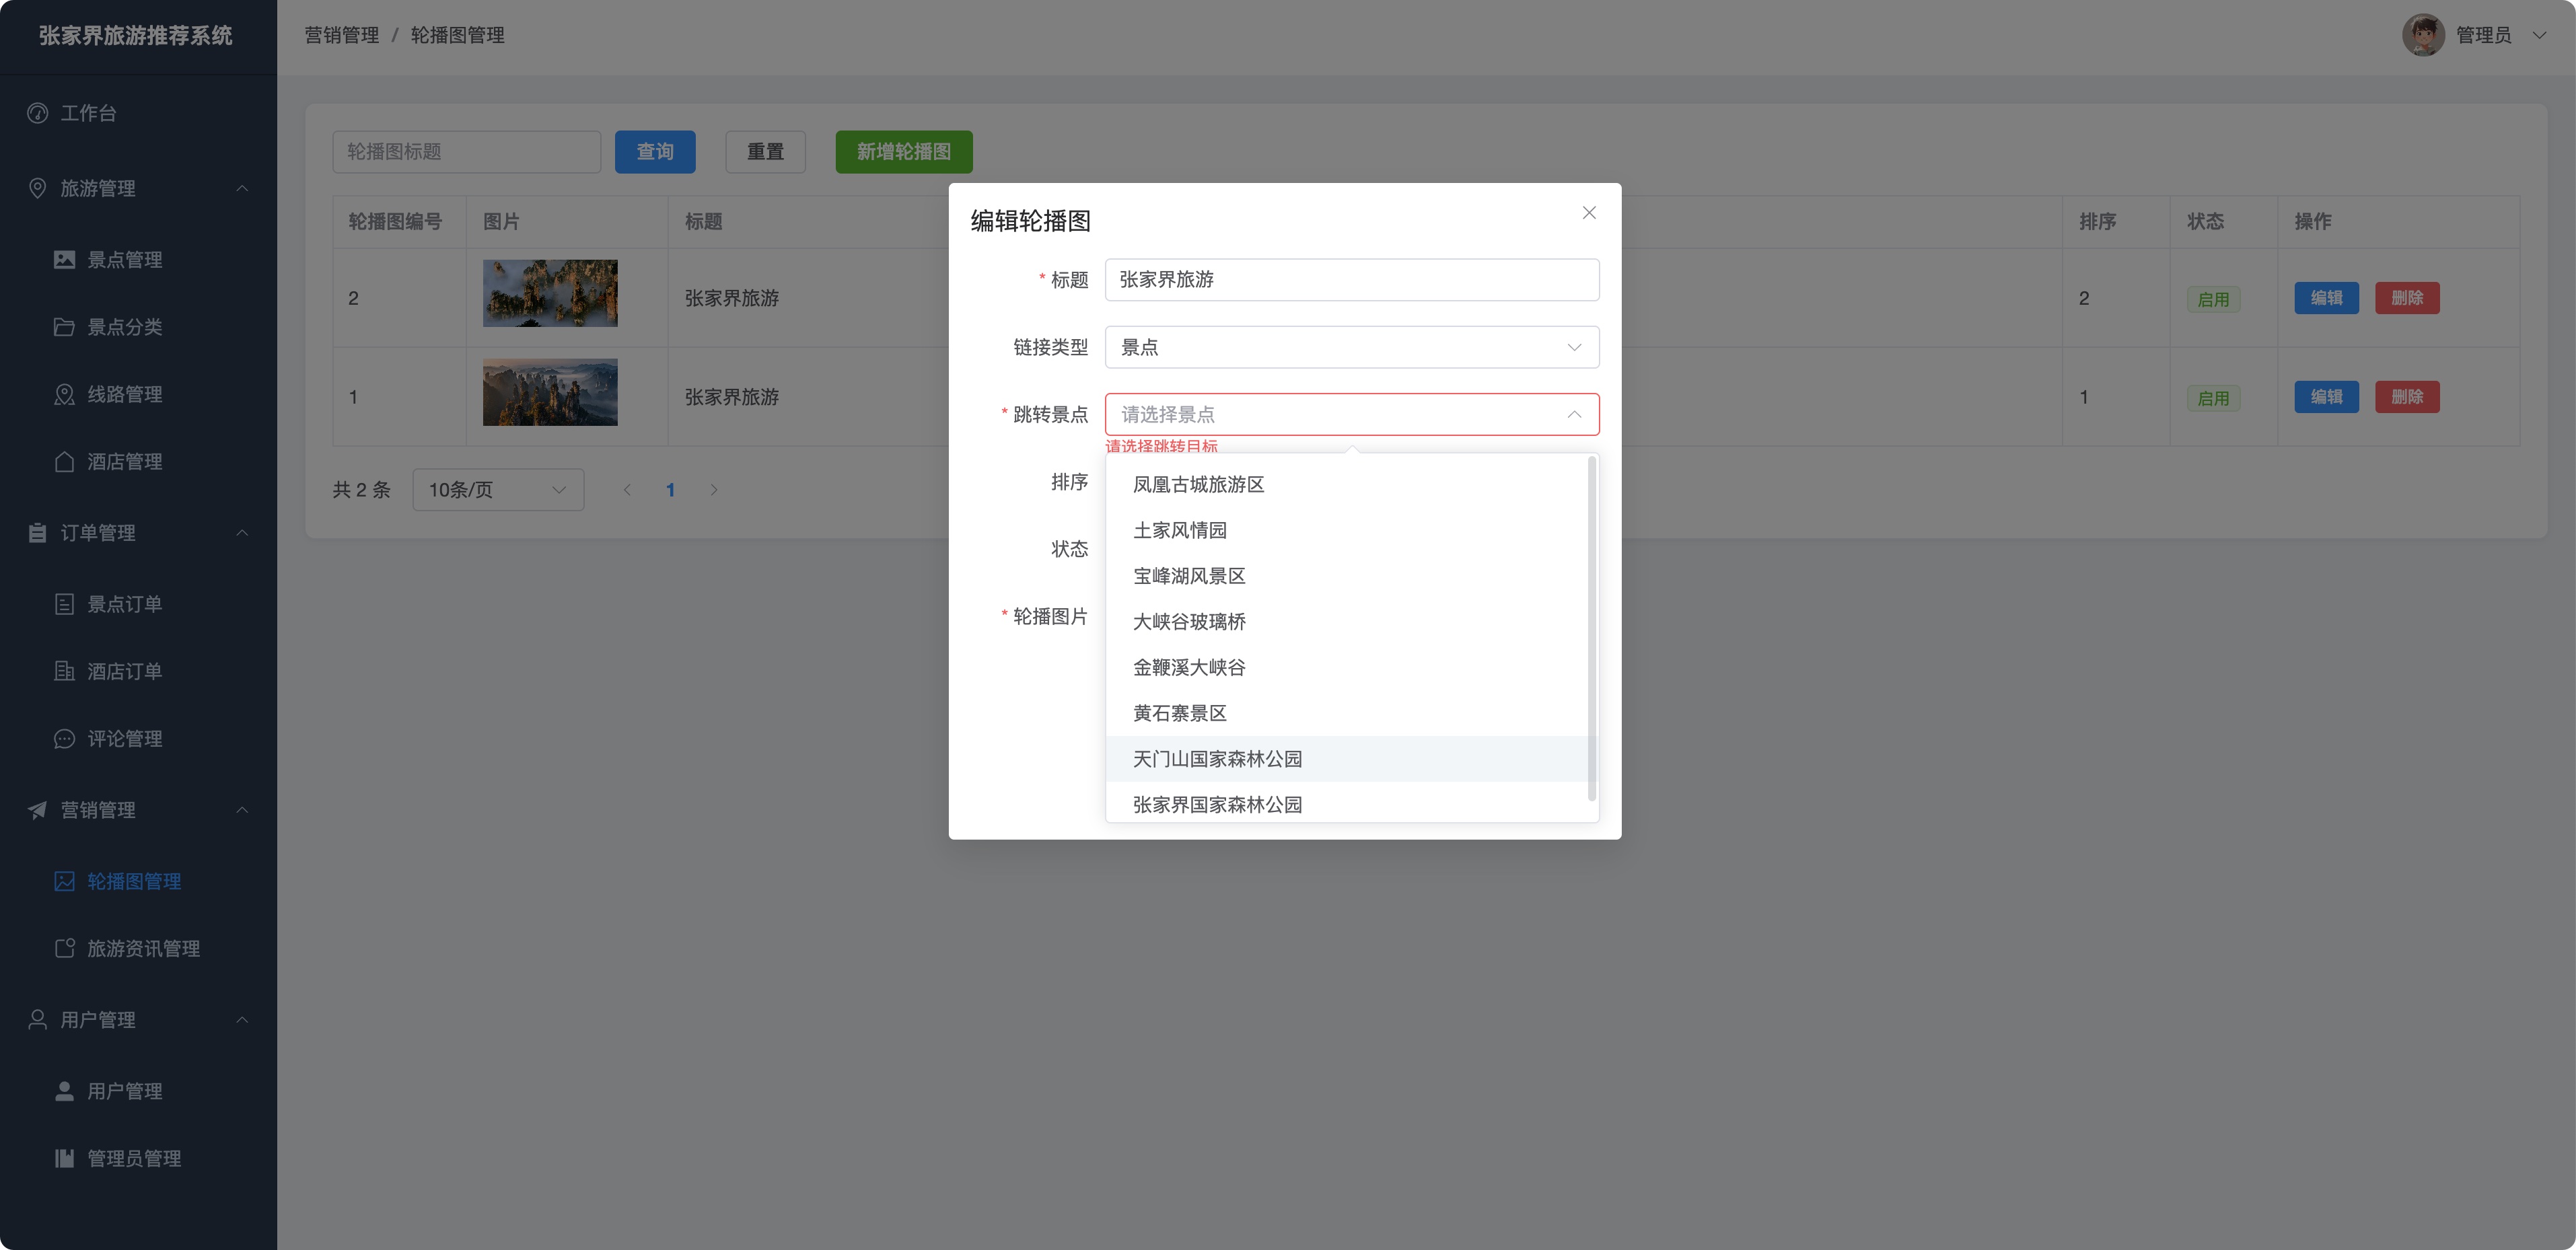Click the 营销管理 paper plane icon
The height and width of the screenshot is (1250, 2576).
37,810
